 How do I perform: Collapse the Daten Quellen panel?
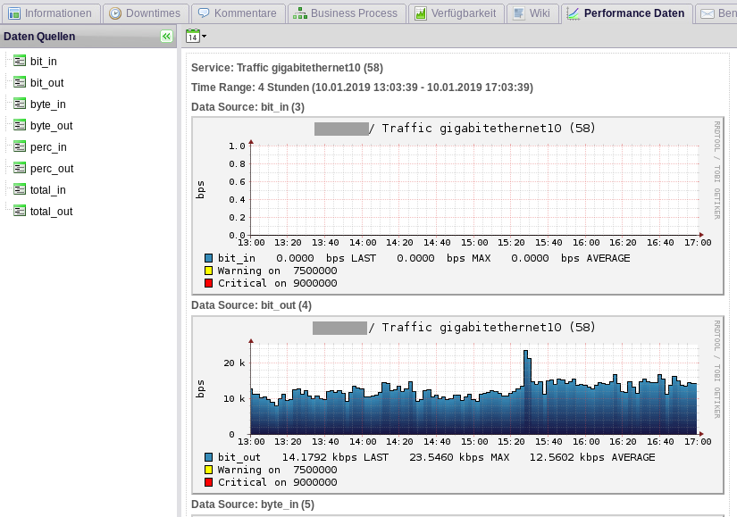pos(166,37)
